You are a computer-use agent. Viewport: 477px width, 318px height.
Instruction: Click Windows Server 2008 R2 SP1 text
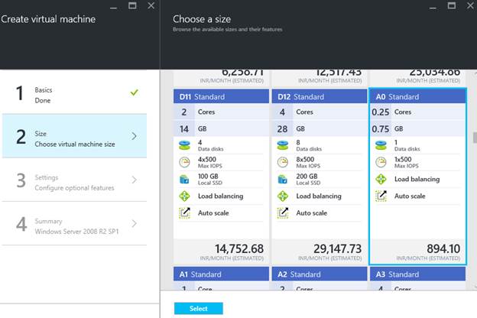tap(76, 232)
